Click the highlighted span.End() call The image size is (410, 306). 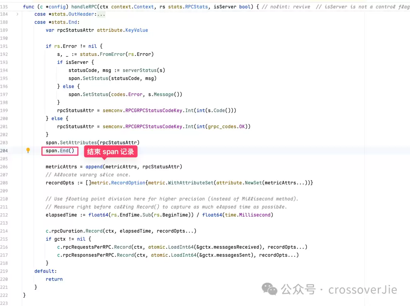click(x=60, y=151)
